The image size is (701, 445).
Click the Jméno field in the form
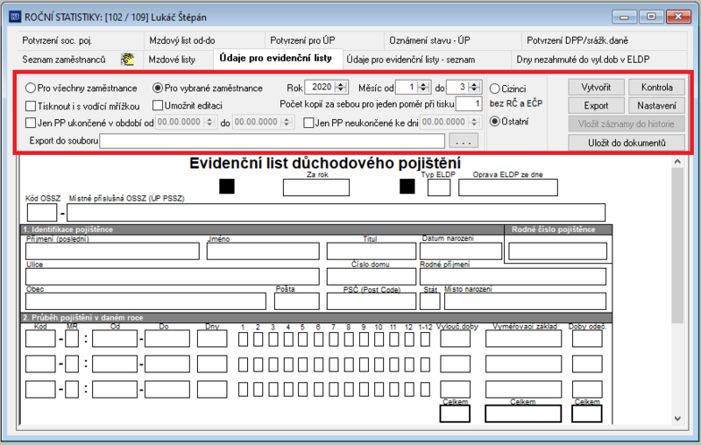coord(263,251)
